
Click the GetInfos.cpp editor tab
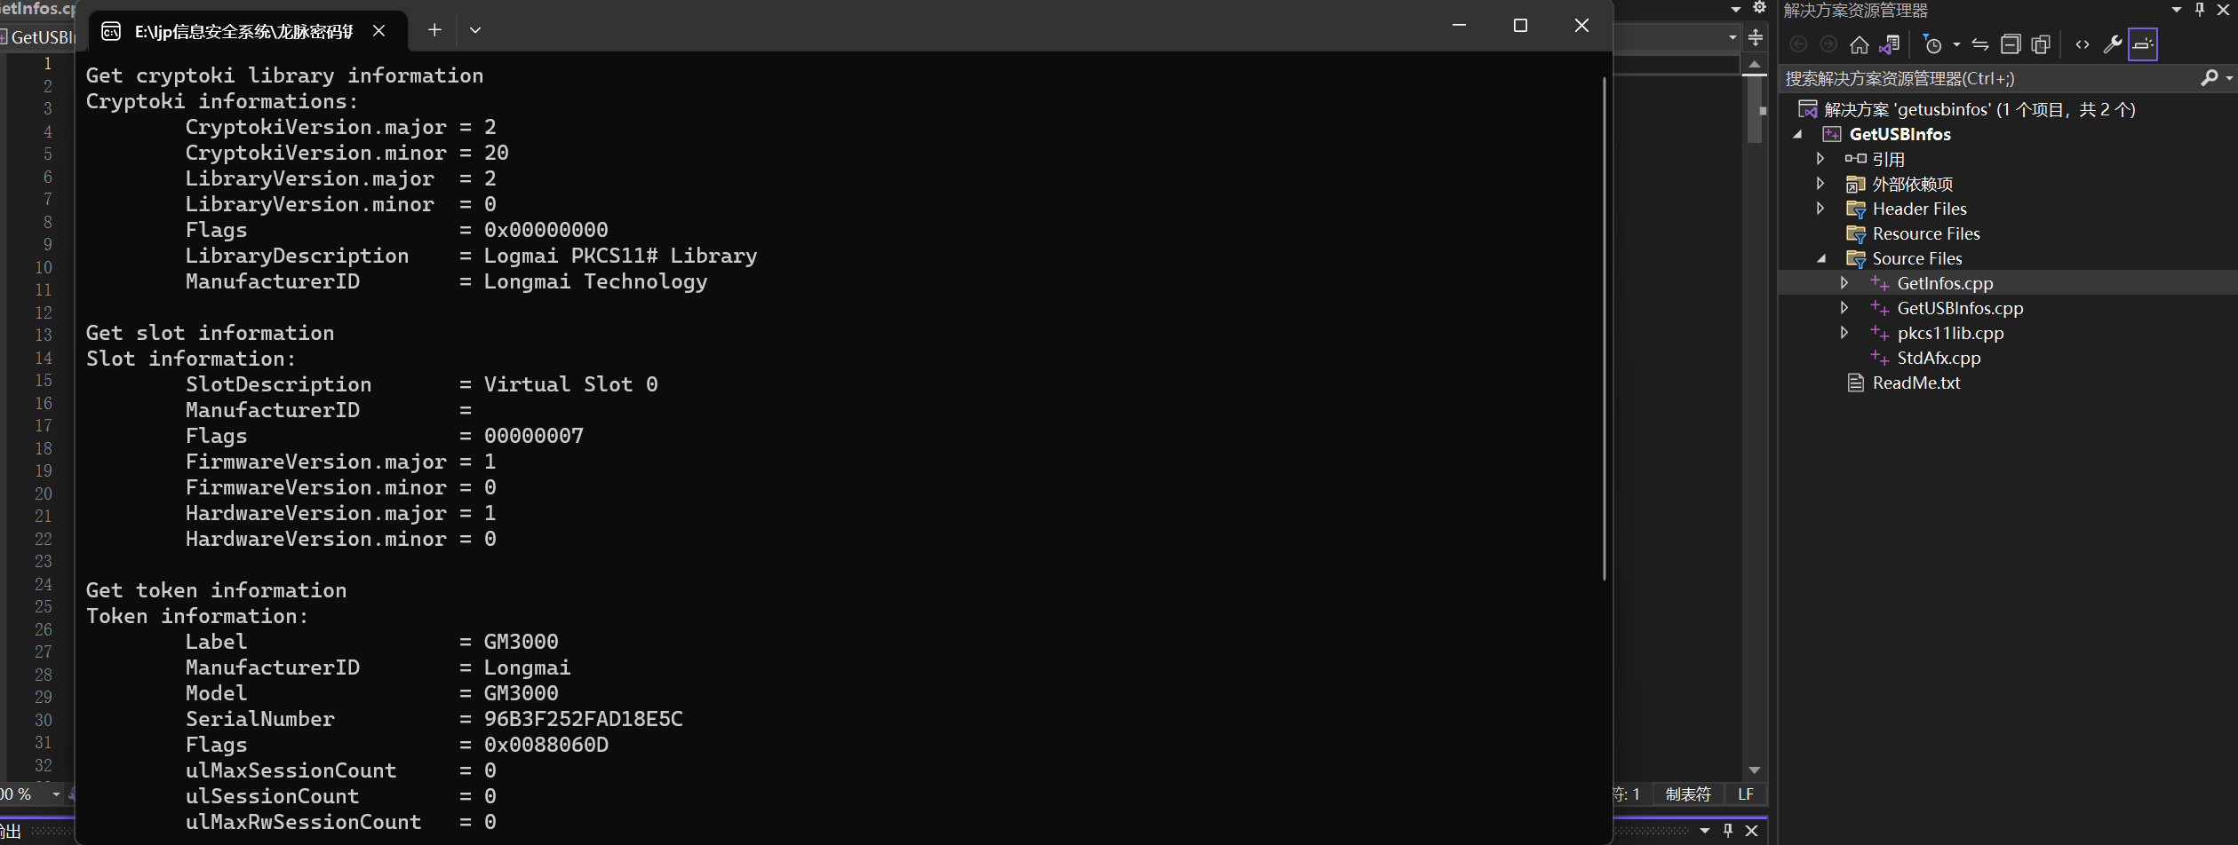[x=37, y=9]
